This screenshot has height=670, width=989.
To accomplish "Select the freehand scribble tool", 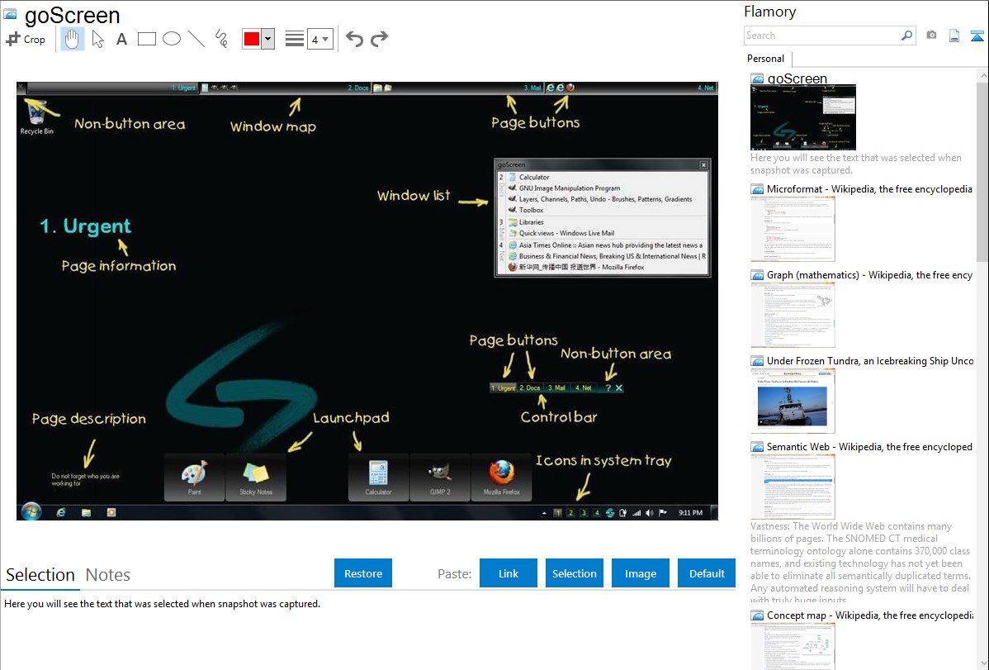I will tap(221, 39).
